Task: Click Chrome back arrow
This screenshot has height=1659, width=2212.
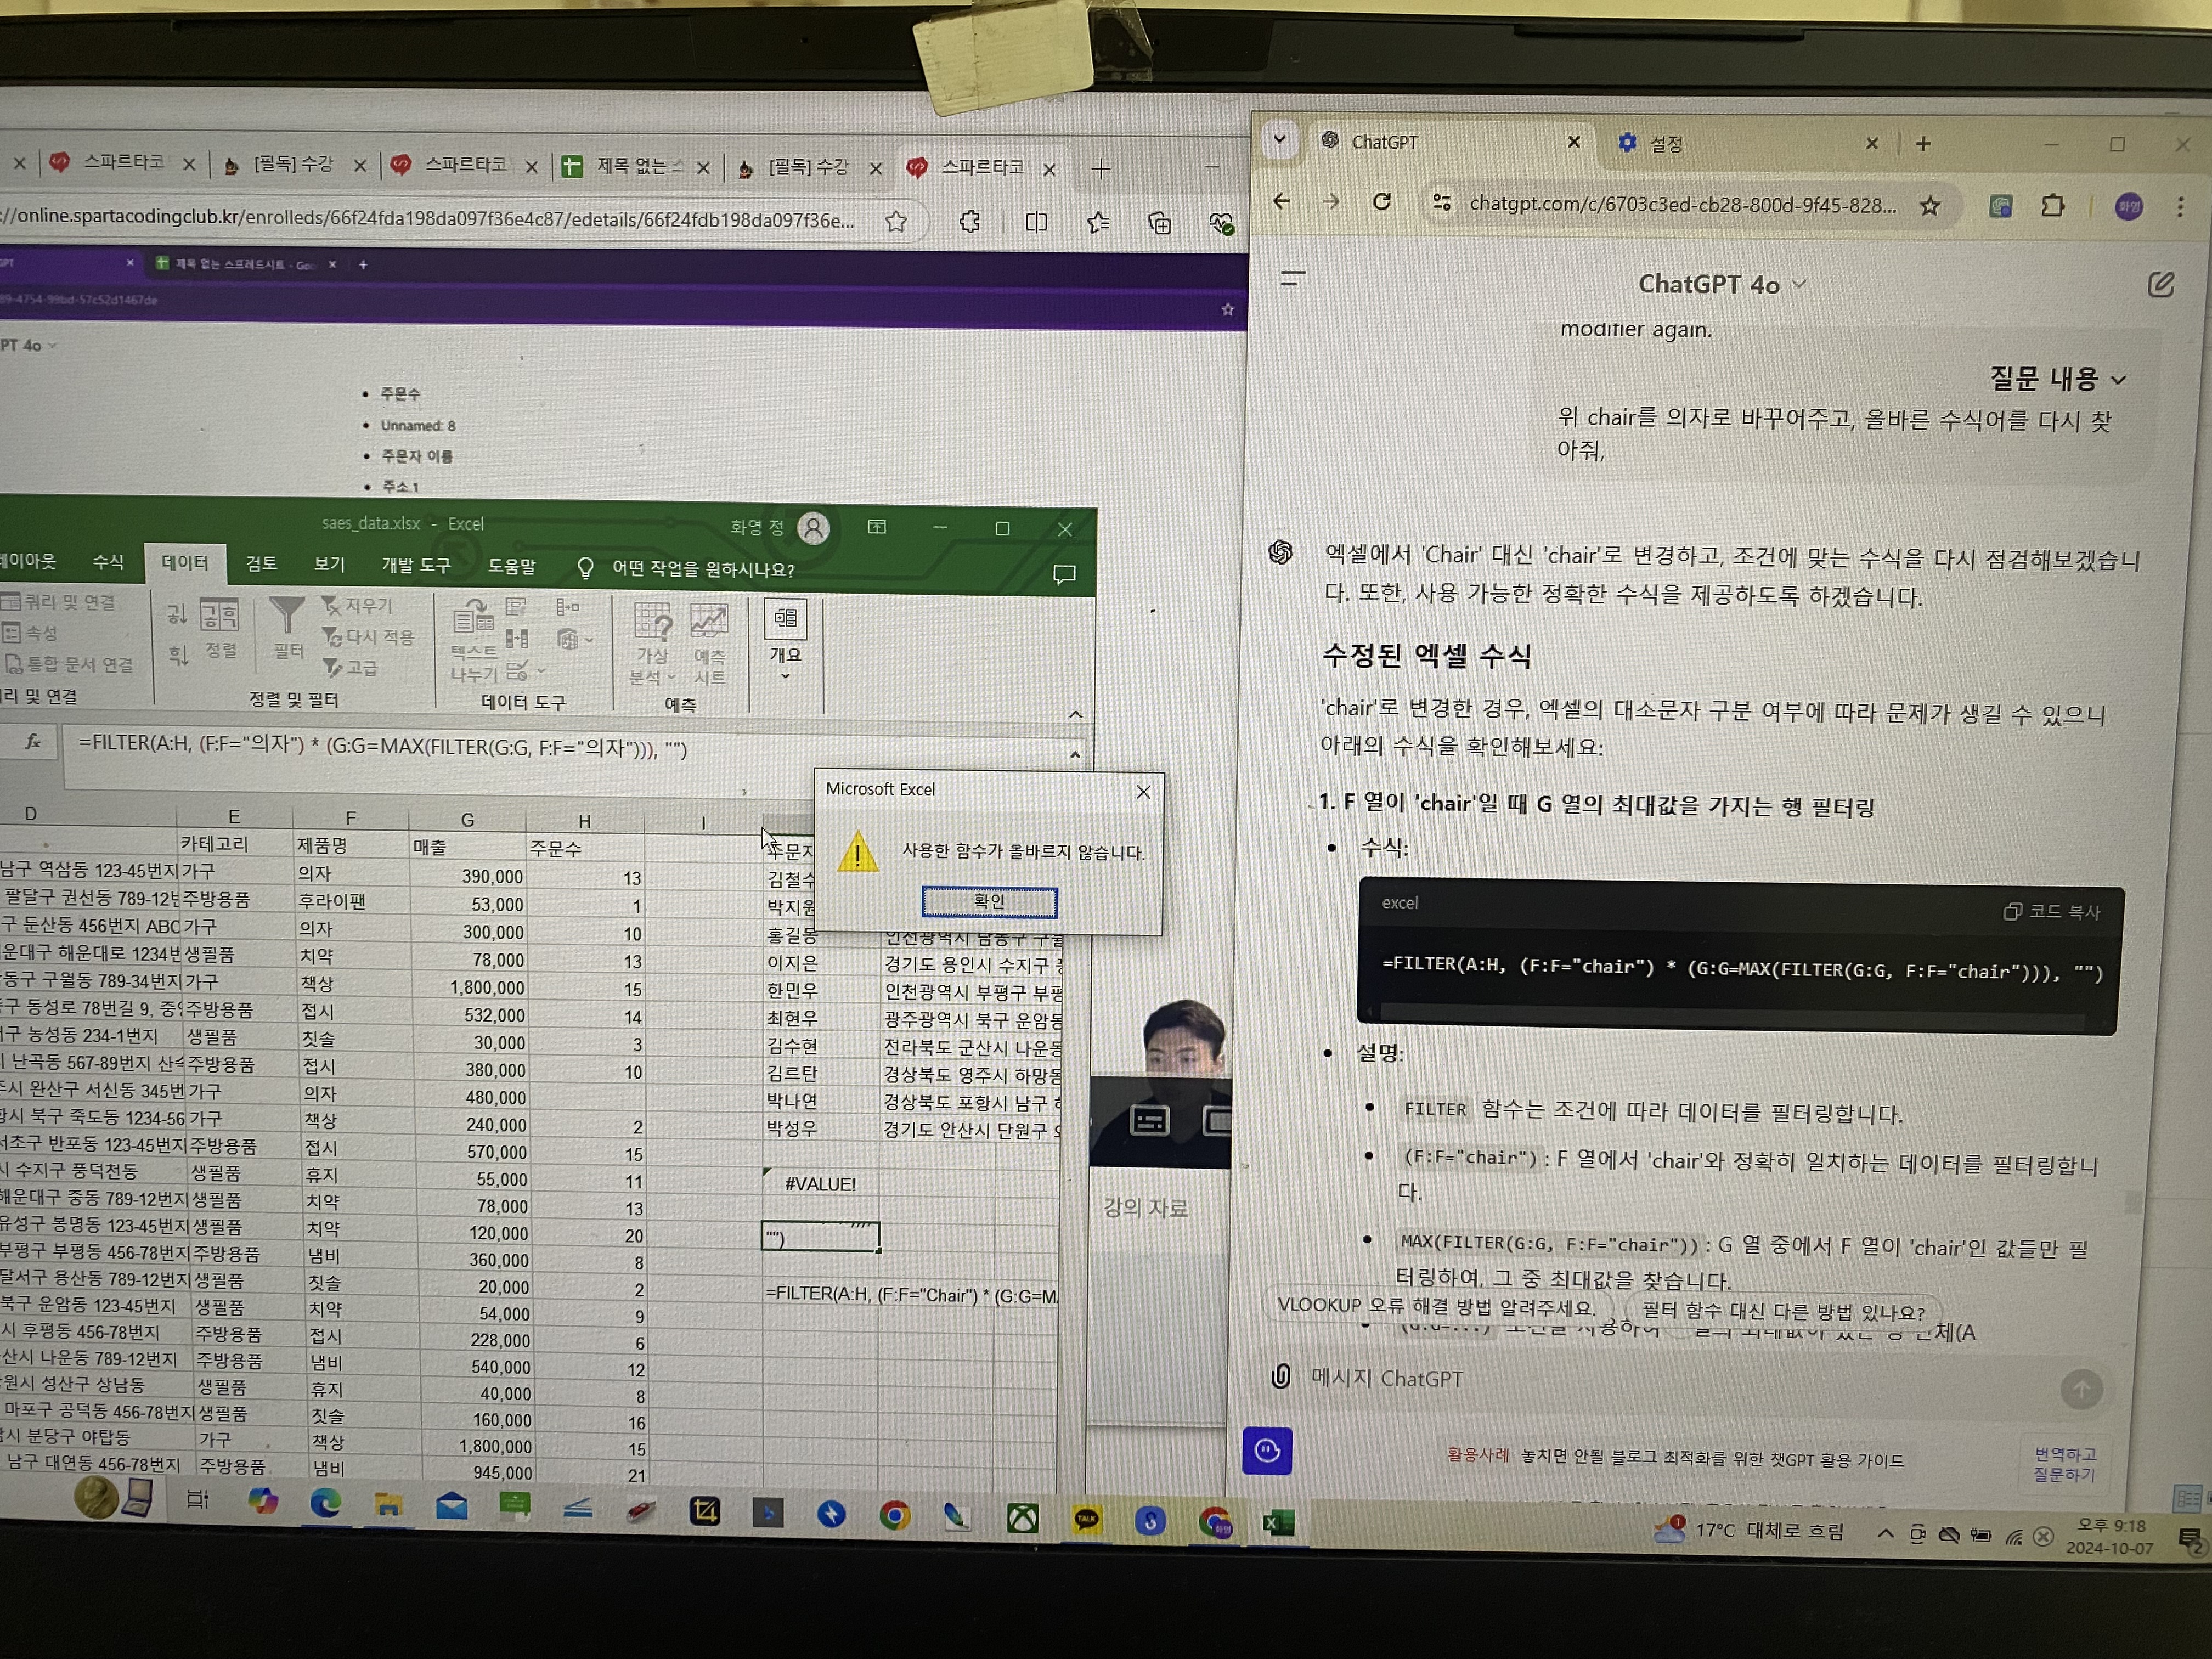Action: pos(1281,201)
